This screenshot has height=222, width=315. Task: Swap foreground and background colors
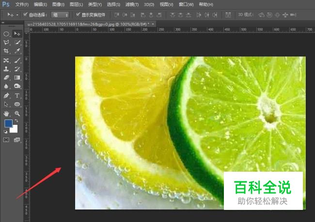pos(16,121)
